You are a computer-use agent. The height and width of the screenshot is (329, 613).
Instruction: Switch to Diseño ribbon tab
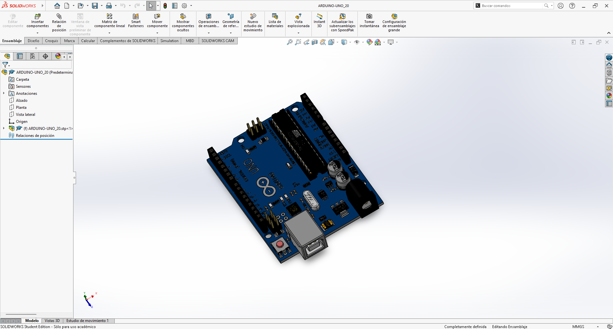click(x=33, y=41)
